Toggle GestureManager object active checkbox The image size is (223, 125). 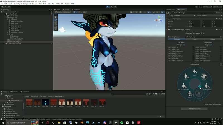[x=172, y=13]
